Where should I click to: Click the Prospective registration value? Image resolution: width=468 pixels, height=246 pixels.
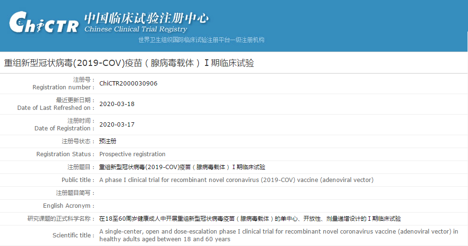coord(132,154)
